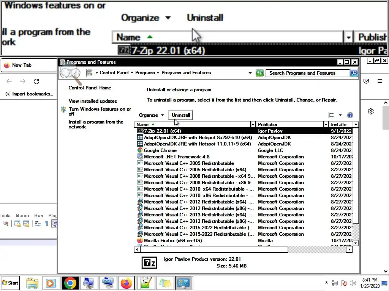Click the Control Panel icon in address bar
Screen dimensions: 389x291
pos(90,73)
